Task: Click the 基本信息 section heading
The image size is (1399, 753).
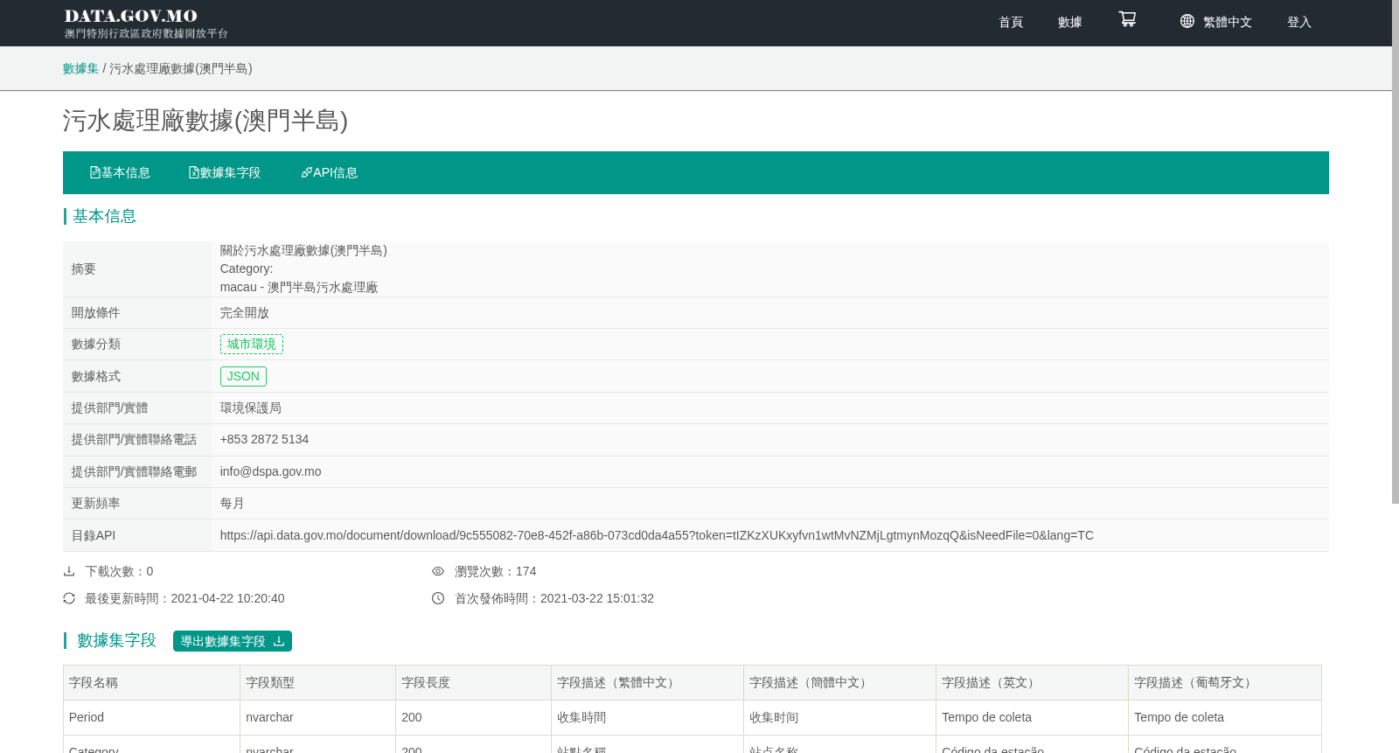Action: 104,216
